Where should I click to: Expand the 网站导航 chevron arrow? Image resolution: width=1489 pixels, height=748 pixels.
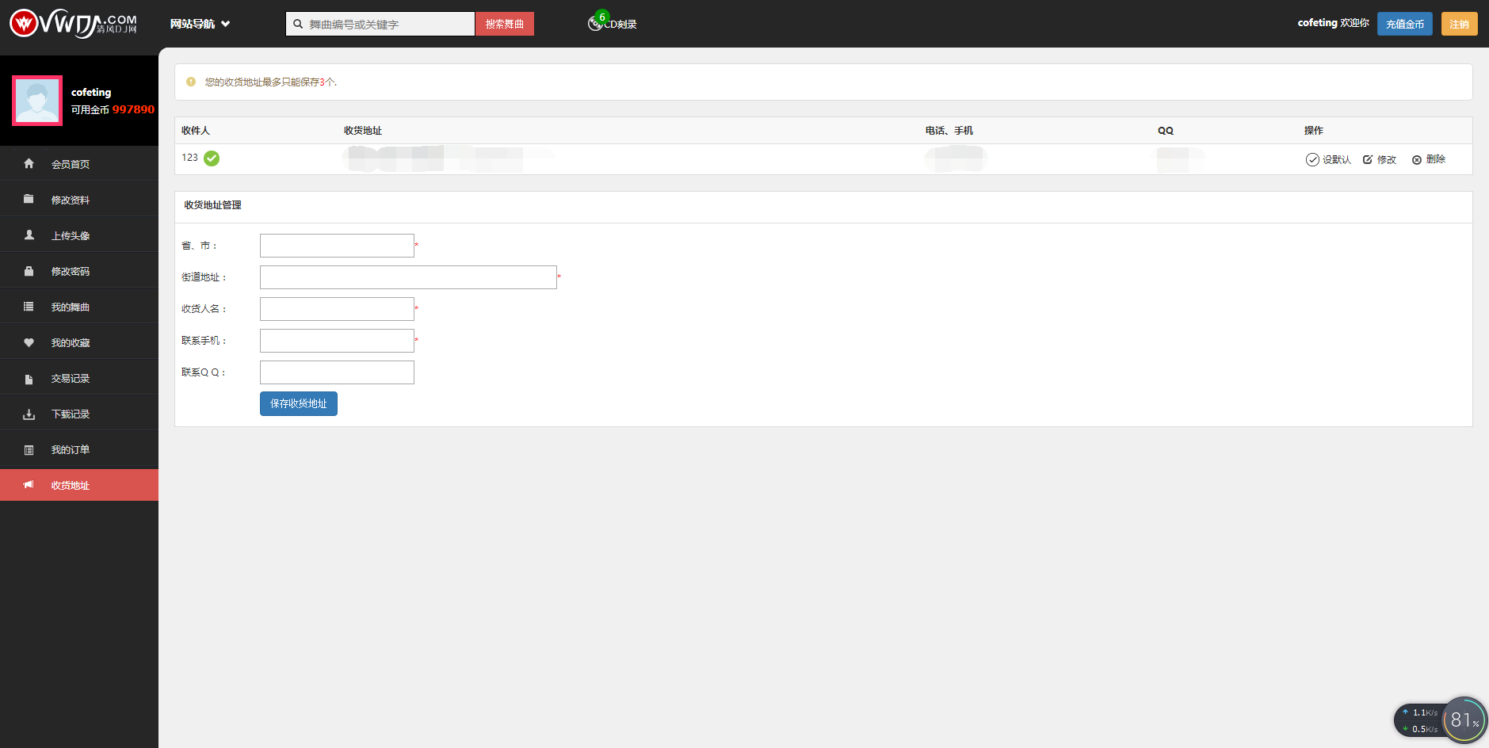(226, 24)
